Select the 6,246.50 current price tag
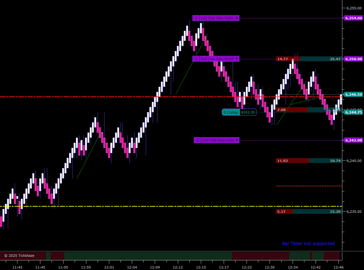The height and width of the screenshot is (270, 364). tap(353, 95)
